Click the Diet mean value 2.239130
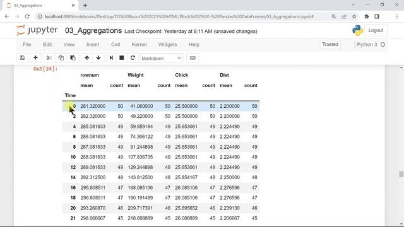This screenshot has width=404, height=227. [230, 208]
